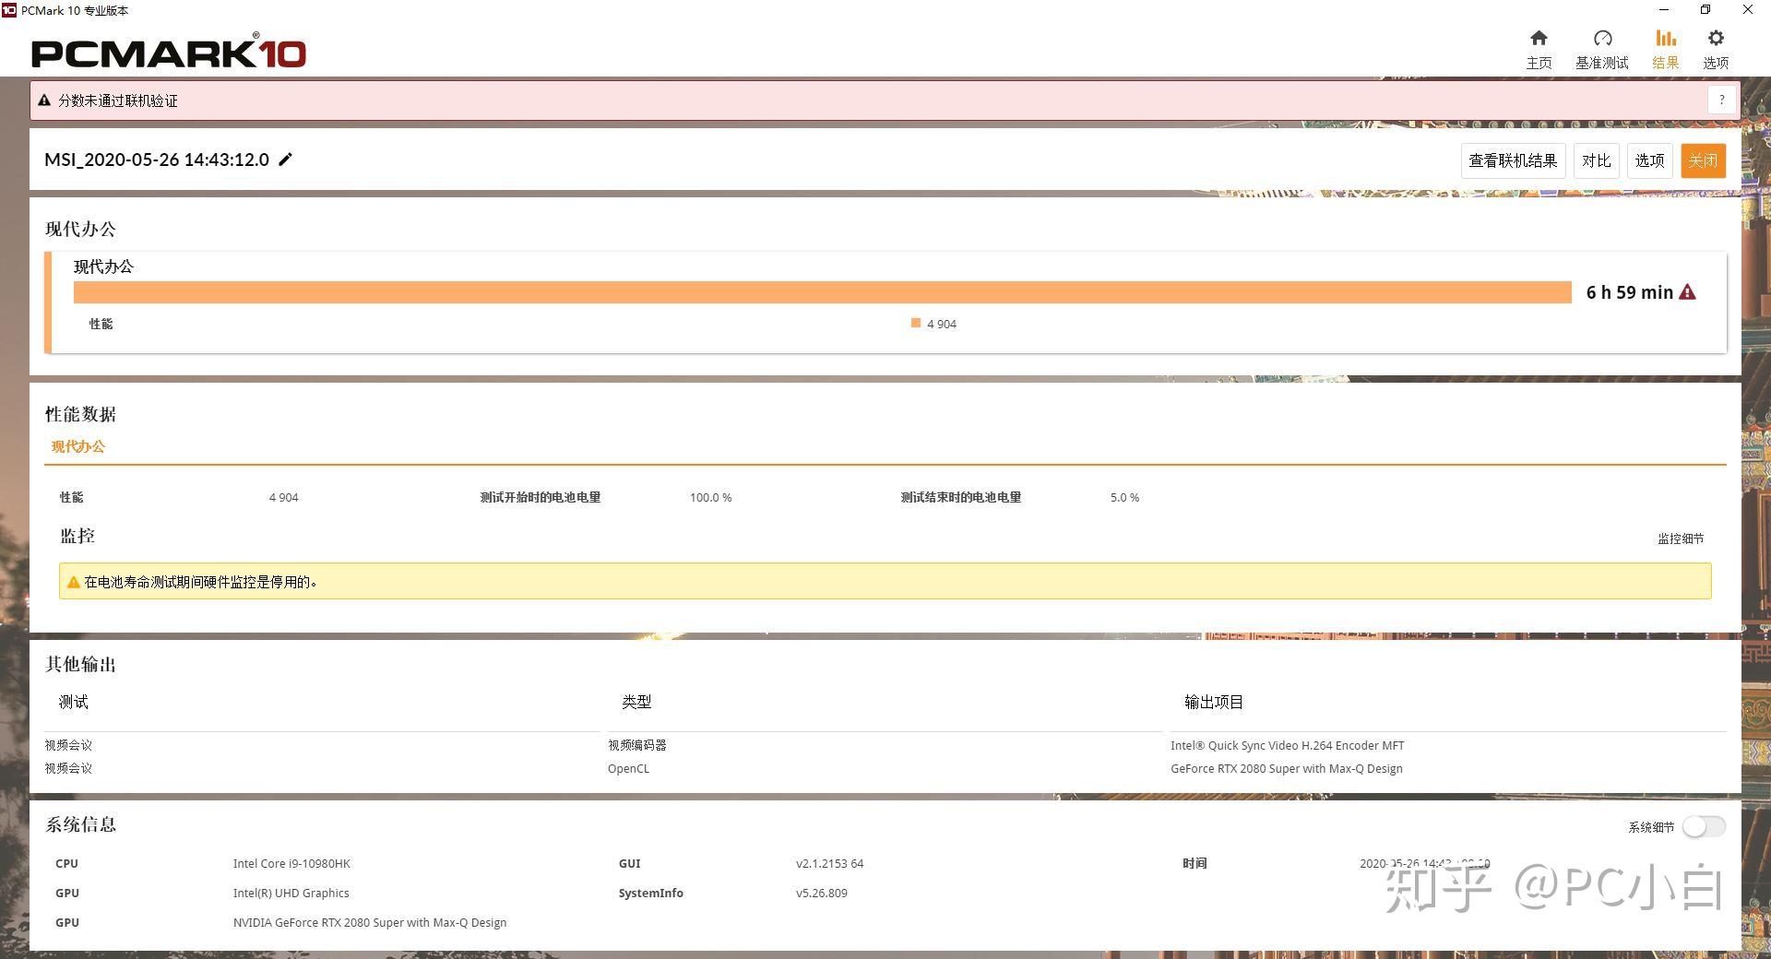
Task: Click the GUI version v2.1.2153 64
Action: (x=830, y=864)
